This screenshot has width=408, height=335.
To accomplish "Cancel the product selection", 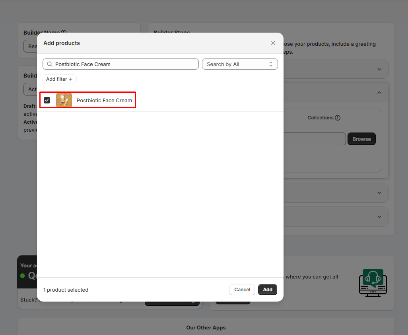I will [242, 290].
